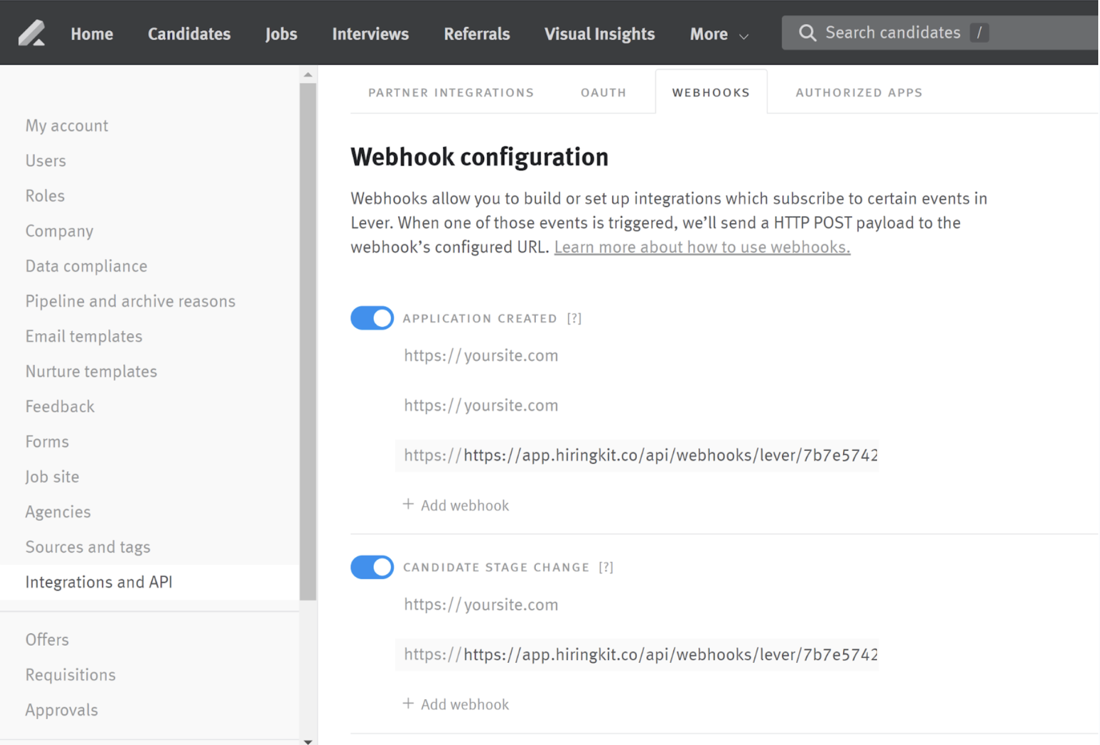Add webhook under Application Created
The height and width of the screenshot is (745, 1100).
pos(456,505)
